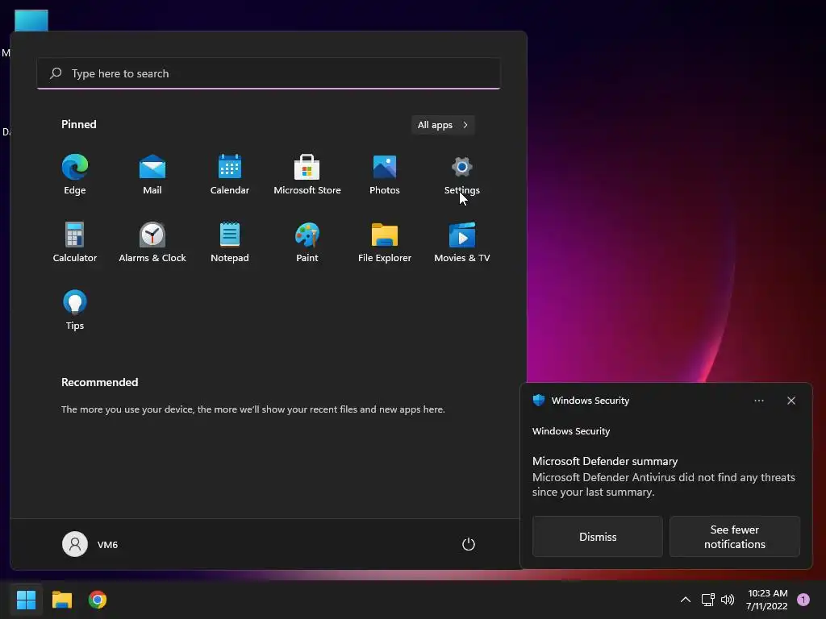
Task: Launch the Calculator app
Action: 75,242
